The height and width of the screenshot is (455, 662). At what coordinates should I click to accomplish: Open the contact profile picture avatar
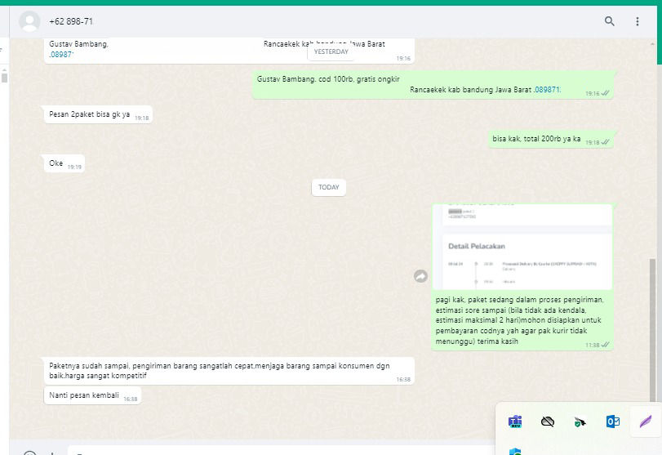[29, 21]
